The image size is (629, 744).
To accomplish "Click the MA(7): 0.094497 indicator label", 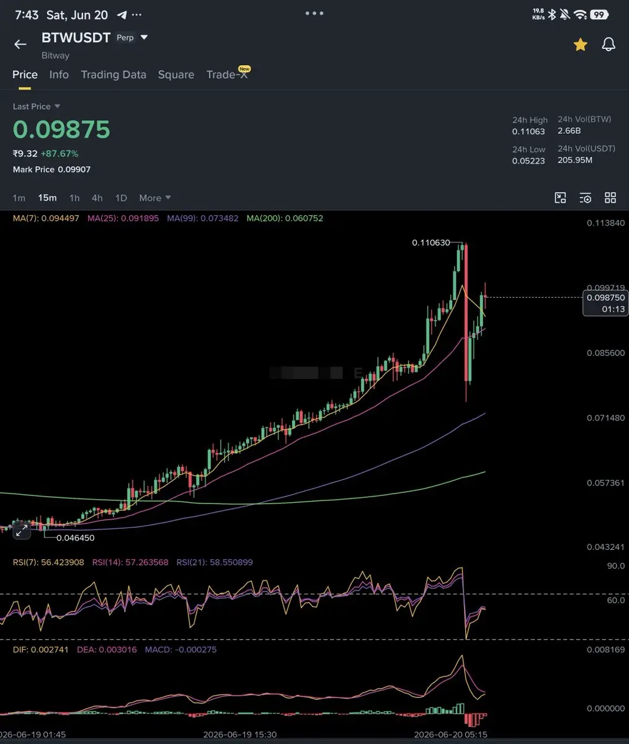I will (46, 218).
